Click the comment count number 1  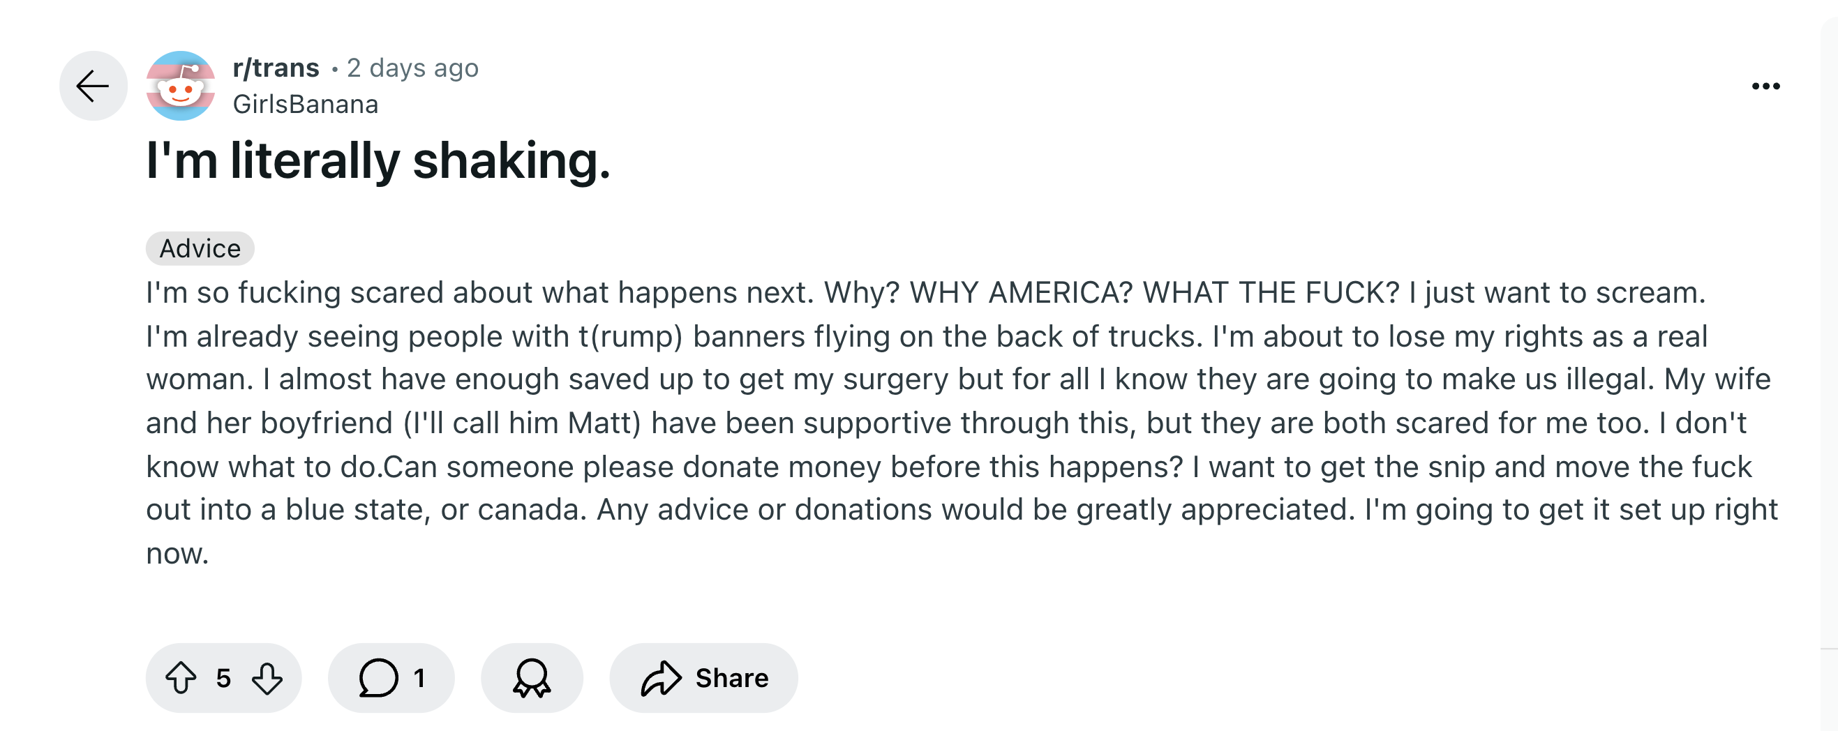(x=419, y=677)
